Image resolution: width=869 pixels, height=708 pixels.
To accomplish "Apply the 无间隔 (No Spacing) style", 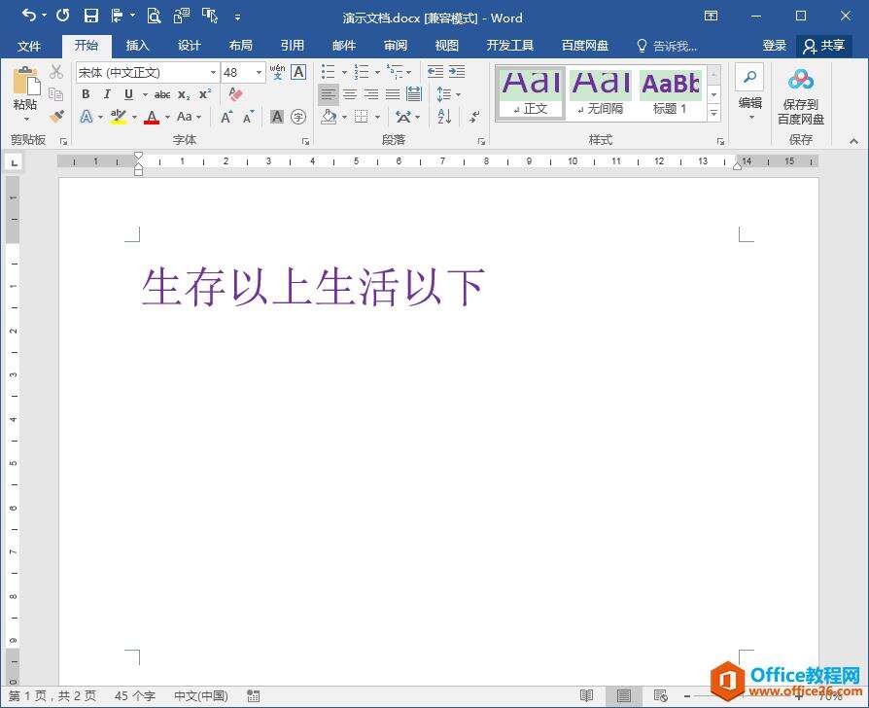I will click(600, 93).
